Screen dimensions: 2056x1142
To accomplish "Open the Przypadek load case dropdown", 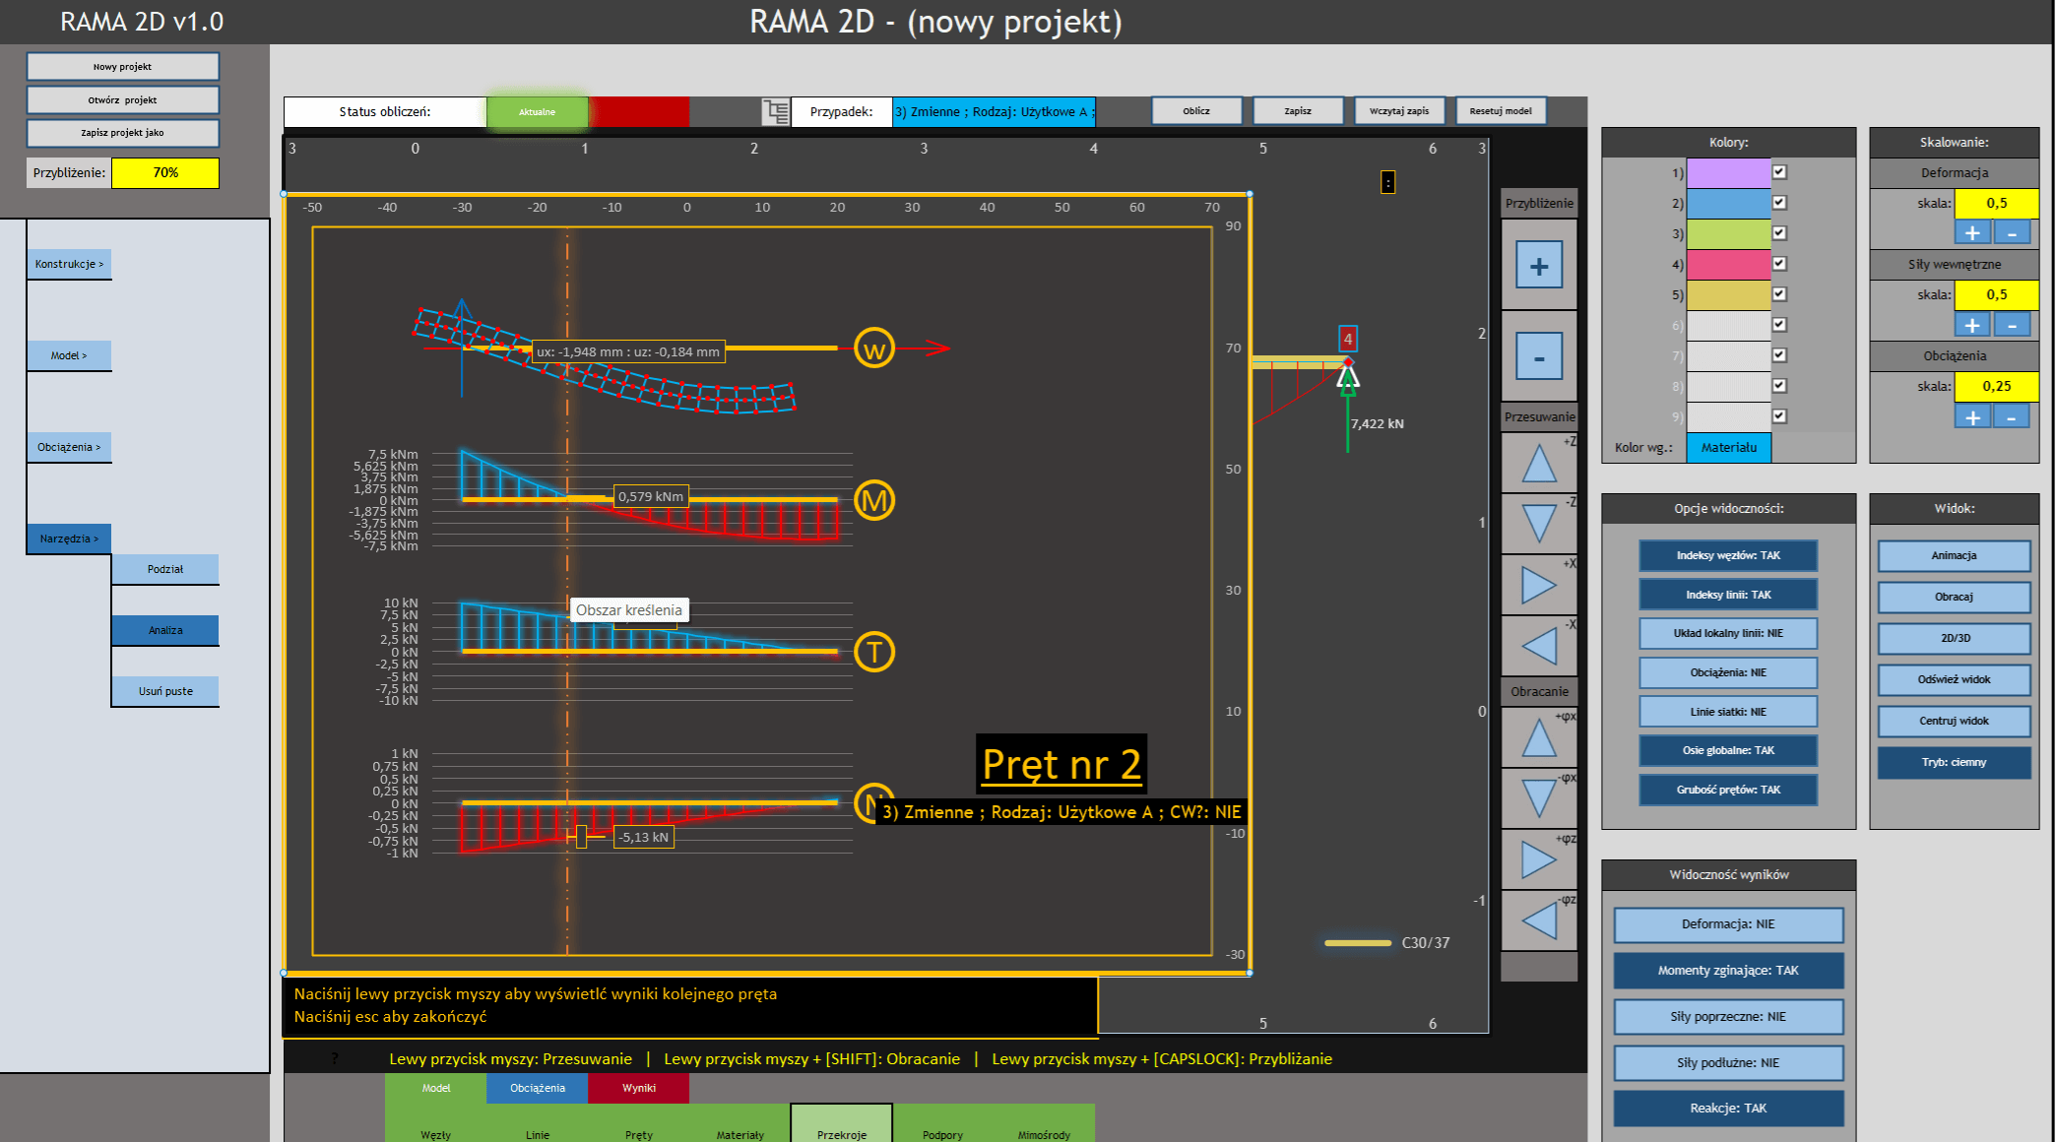I will point(993,112).
